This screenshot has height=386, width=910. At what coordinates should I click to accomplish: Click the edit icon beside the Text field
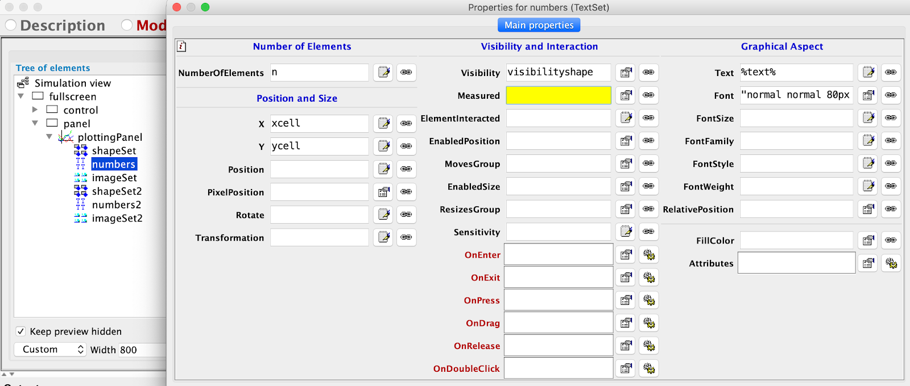point(868,73)
